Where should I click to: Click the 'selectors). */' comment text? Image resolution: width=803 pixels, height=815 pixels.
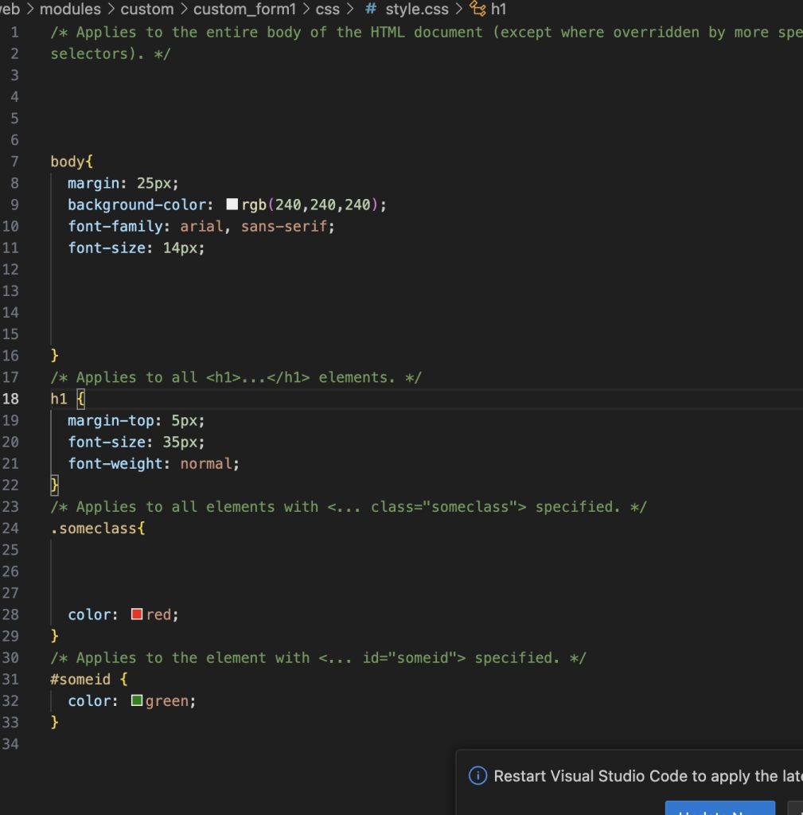tap(110, 53)
